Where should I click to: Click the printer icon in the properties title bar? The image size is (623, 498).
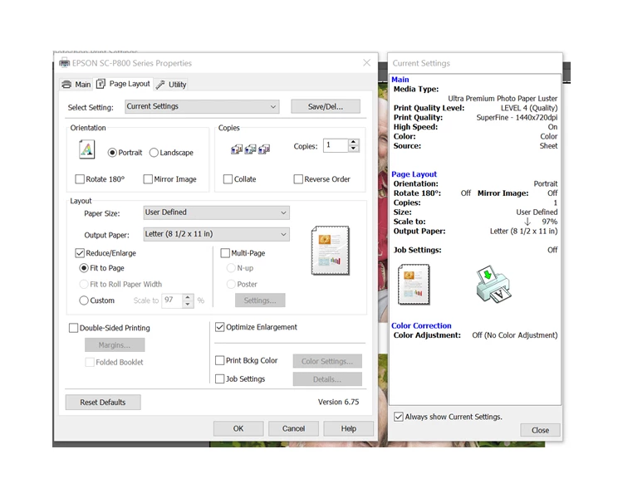coord(64,63)
